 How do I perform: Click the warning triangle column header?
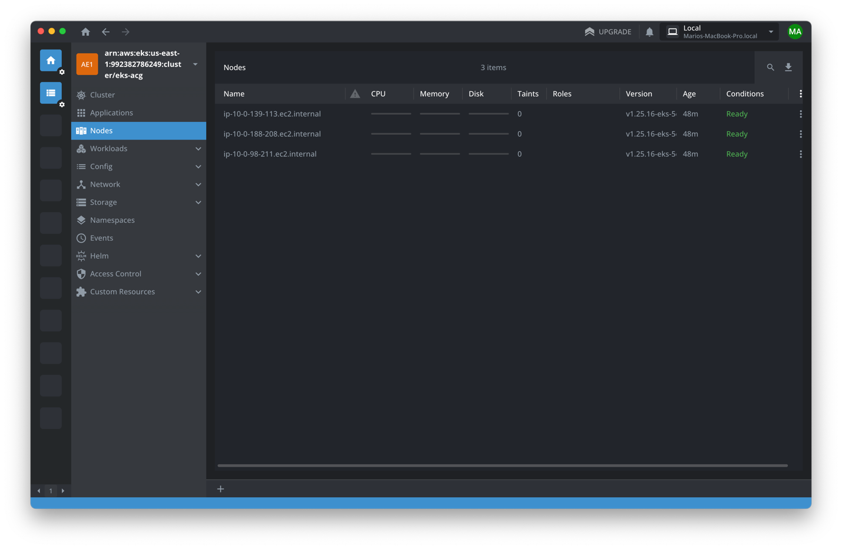(x=355, y=94)
